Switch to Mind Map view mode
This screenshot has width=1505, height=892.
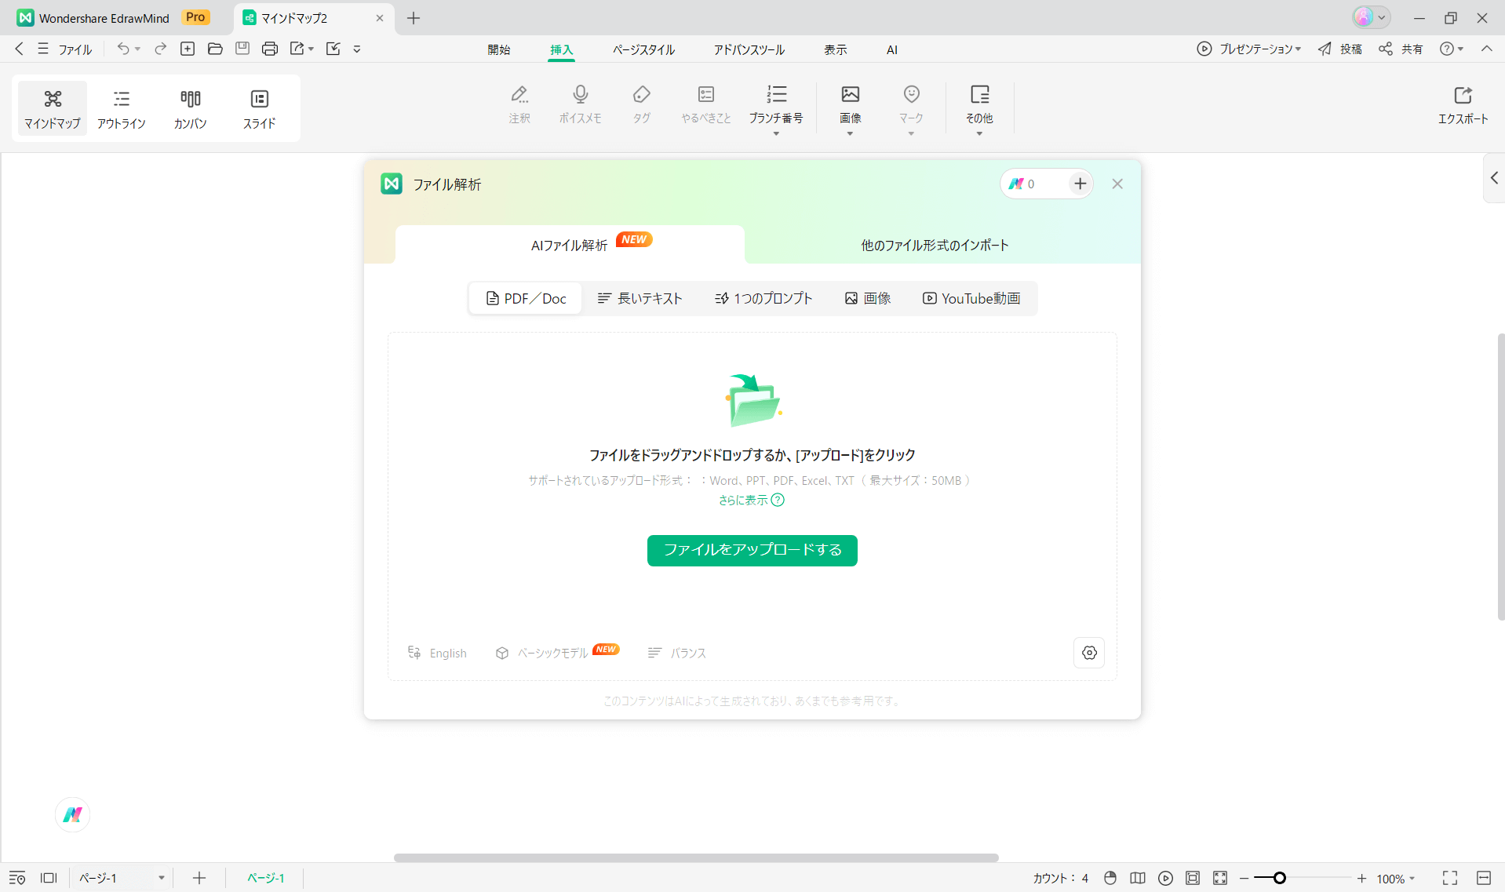pos(53,108)
